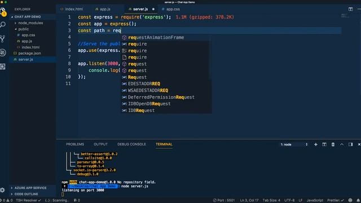This screenshot has height=203, width=361.
Task: Open editor More Actions menu
Action: 359,9
